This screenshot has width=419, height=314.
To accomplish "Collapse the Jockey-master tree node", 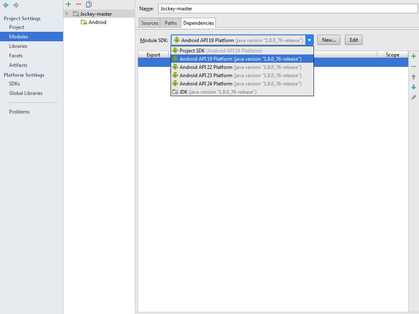I will click(x=67, y=14).
